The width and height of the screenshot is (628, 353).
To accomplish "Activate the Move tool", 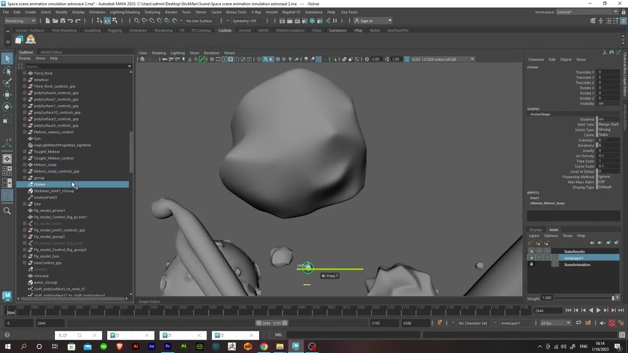I will pos(7,95).
